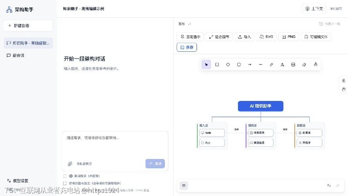Select the 模型服务 node

click(261, 143)
